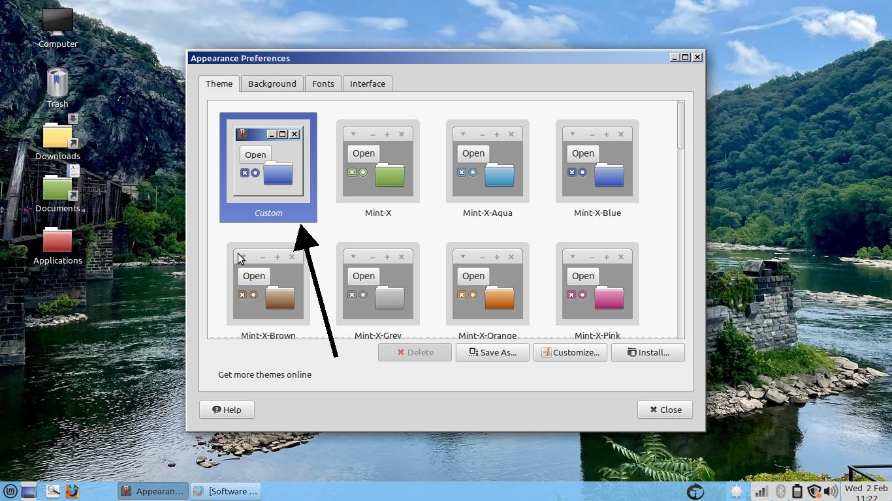Click the show desktop icon in taskbar
The width and height of the screenshot is (892, 501).
point(29,491)
